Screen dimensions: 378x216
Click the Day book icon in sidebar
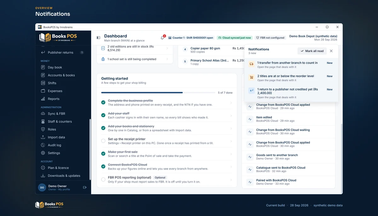point(43,67)
